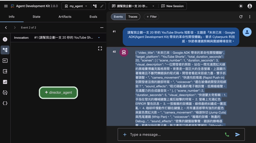Go to previous event arrow
256x143 pixels.
[x=6, y=28]
